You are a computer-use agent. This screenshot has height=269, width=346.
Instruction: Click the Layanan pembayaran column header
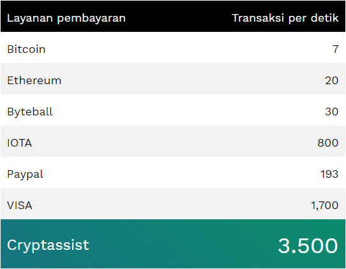[66, 18]
